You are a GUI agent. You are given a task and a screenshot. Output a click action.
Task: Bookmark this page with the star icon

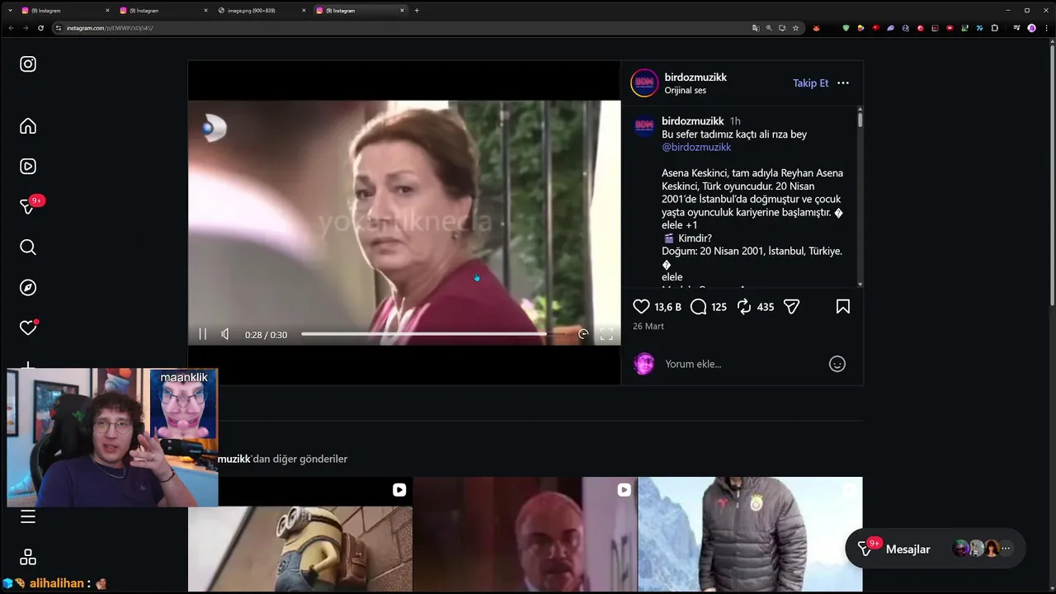[x=795, y=28]
